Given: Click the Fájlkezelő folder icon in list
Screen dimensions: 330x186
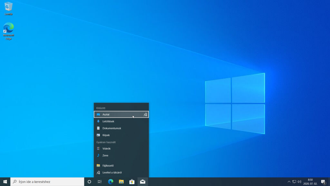Looking at the screenshot, I should (x=98, y=166).
